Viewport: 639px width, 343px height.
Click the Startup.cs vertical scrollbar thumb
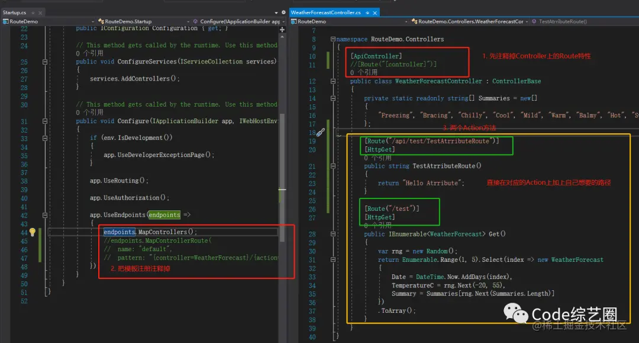tap(282, 178)
